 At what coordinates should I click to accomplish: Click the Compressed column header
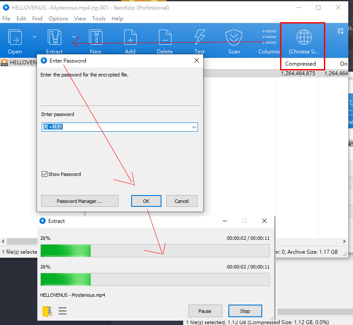(300, 64)
